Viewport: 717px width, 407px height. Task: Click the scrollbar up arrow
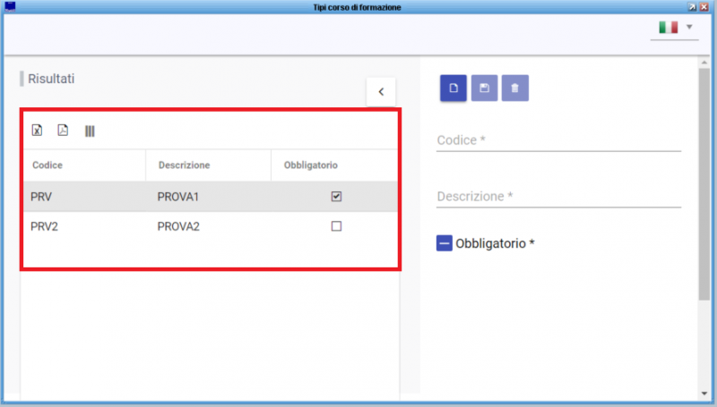(x=704, y=63)
